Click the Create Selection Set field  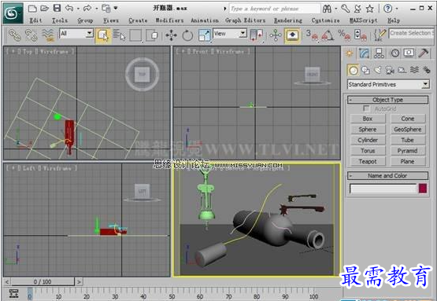[x=411, y=33]
